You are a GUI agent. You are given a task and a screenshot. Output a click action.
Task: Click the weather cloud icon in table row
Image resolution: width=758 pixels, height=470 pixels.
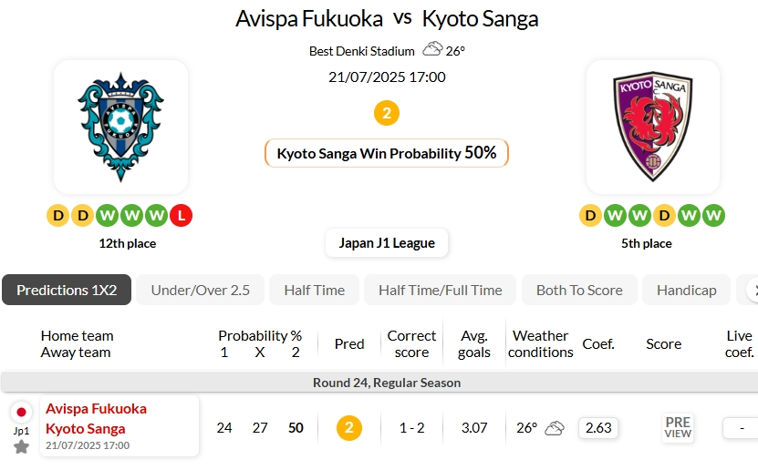point(555,428)
